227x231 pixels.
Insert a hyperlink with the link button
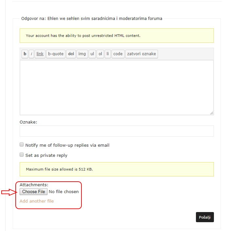coord(40,54)
